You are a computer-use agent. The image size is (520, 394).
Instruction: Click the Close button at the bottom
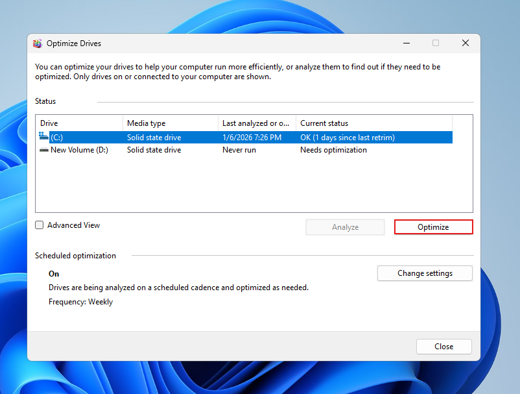(443, 347)
